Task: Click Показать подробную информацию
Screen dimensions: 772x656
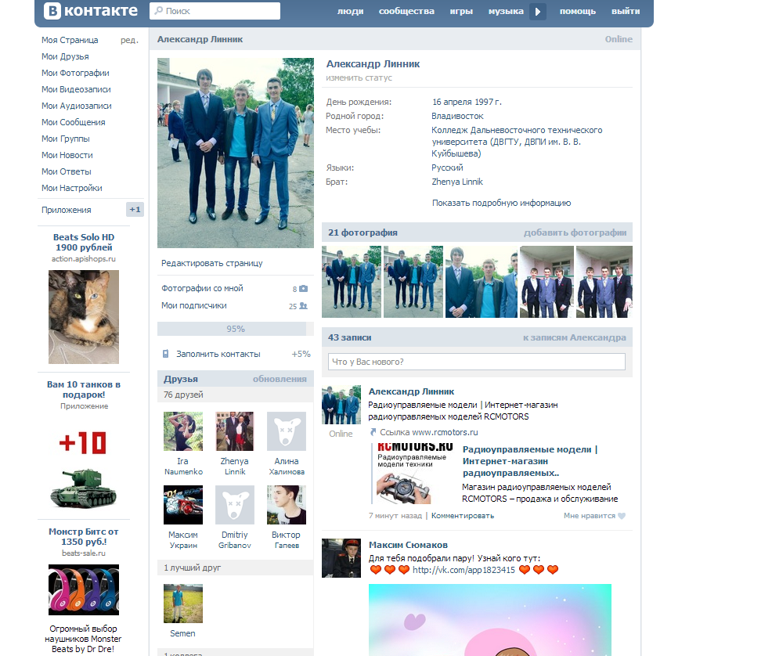Action: (502, 203)
